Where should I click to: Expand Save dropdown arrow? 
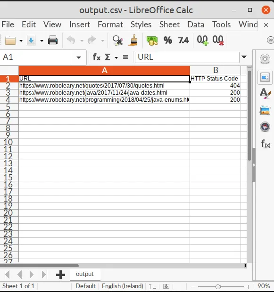[42, 41]
